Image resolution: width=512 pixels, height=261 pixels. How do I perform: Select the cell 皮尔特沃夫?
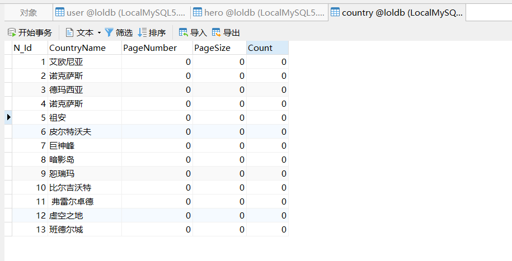click(85, 131)
